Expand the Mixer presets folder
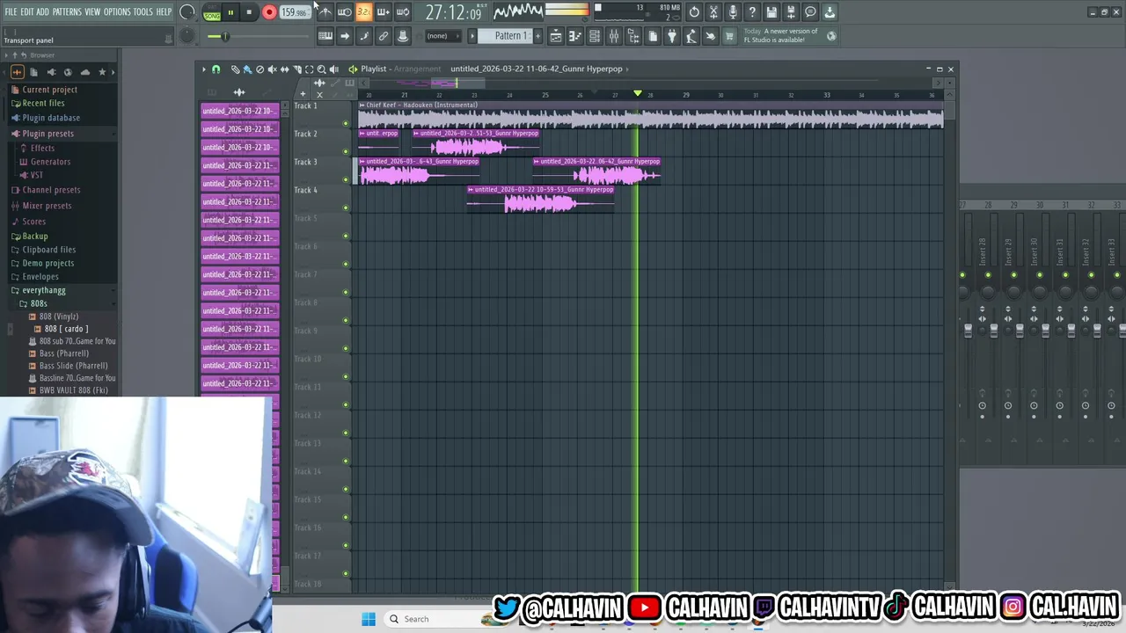The image size is (1126, 633). coord(47,206)
